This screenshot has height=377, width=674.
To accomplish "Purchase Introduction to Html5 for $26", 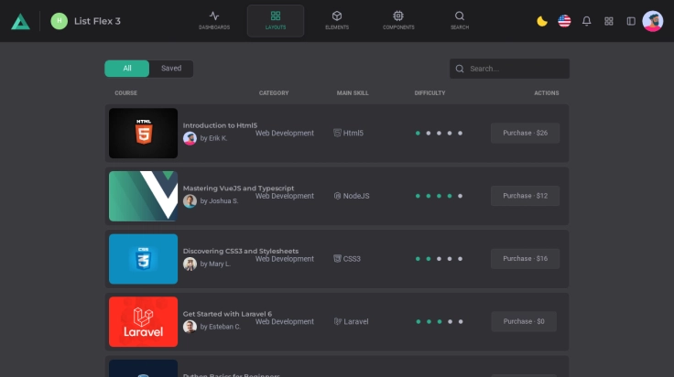I will (x=525, y=133).
